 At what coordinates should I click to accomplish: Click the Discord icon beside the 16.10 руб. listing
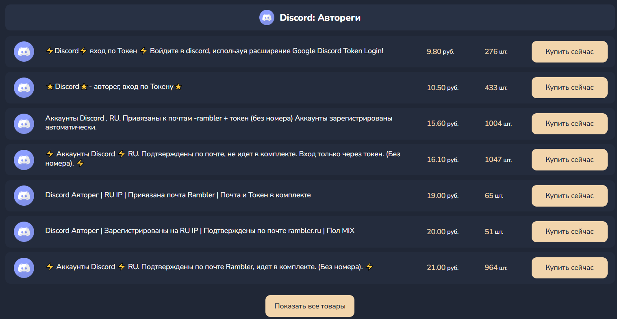click(x=24, y=160)
